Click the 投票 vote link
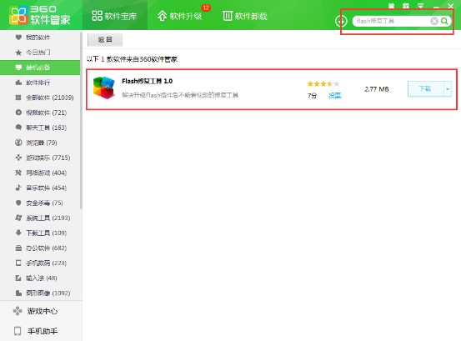 coord(334,96)
